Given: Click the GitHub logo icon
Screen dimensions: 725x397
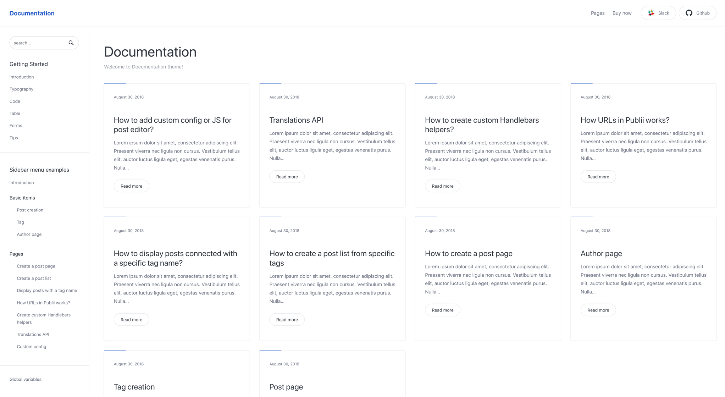Looking at the screenshot, I should 688,13.
